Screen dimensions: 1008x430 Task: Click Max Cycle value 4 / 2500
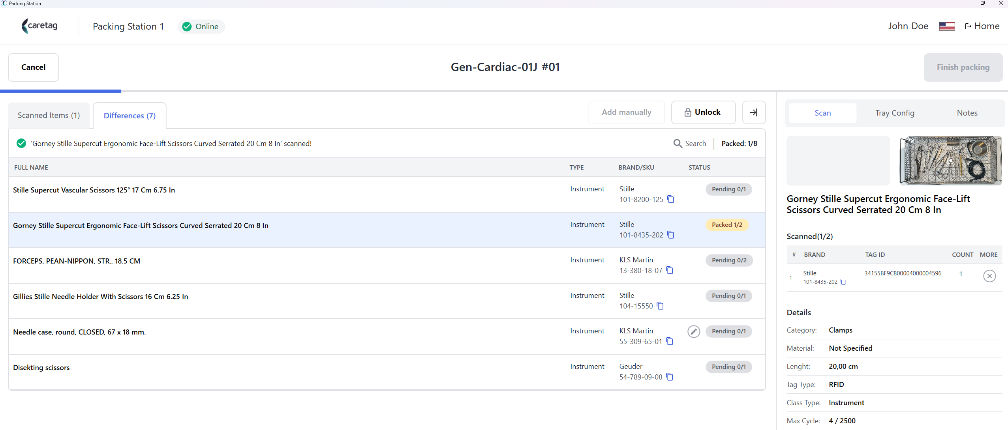842,421
